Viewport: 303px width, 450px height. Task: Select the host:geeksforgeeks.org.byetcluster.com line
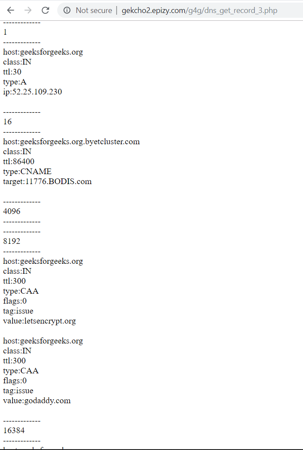point(72,142)
